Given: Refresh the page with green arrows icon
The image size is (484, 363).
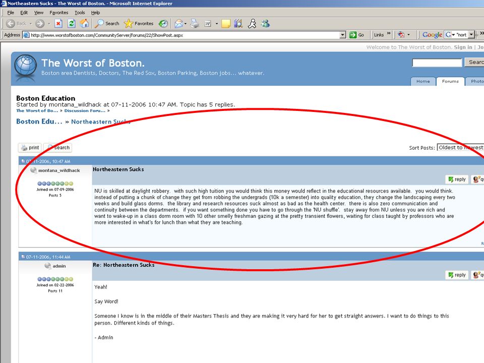Looking at the screenshot, I should pos(72,24).
